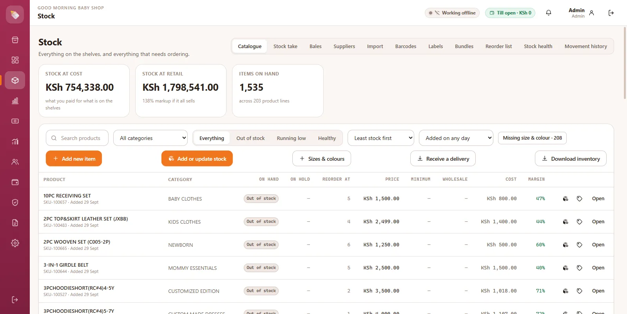The height and width of the screenshot is (314, 627).
Task: Click stock-update icon for 2PC TOP&SKIRT LEATHER SET
Action: click(565, 222)
